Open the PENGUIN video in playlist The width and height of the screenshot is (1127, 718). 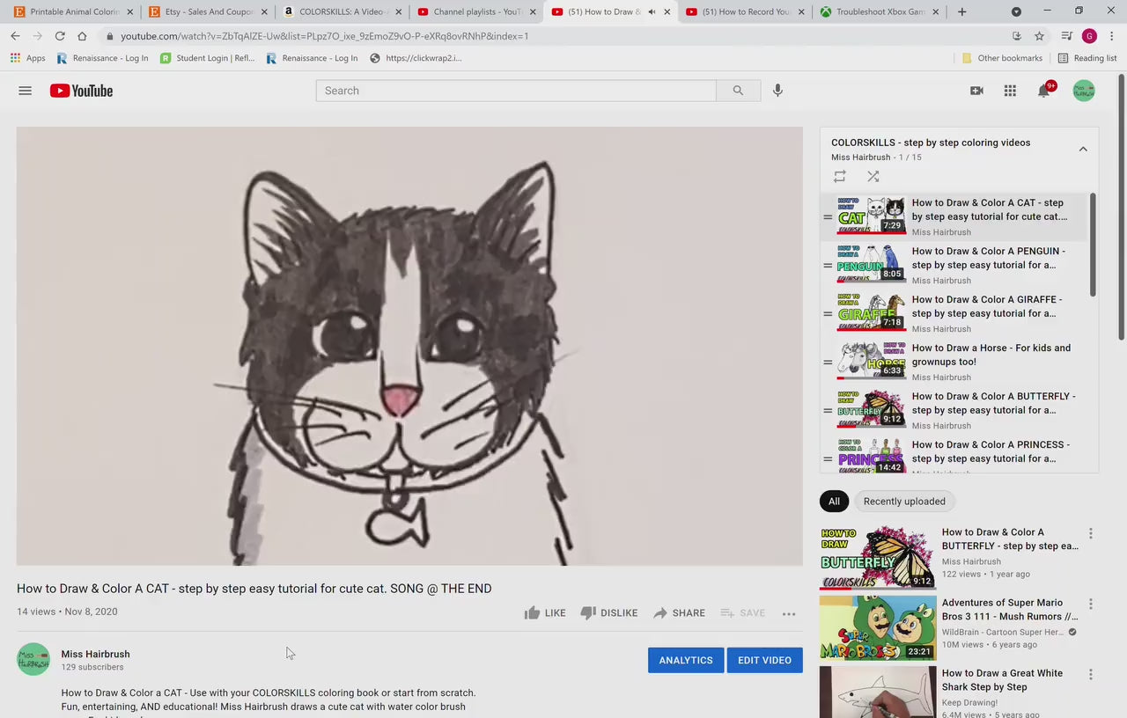coord(989,258)
